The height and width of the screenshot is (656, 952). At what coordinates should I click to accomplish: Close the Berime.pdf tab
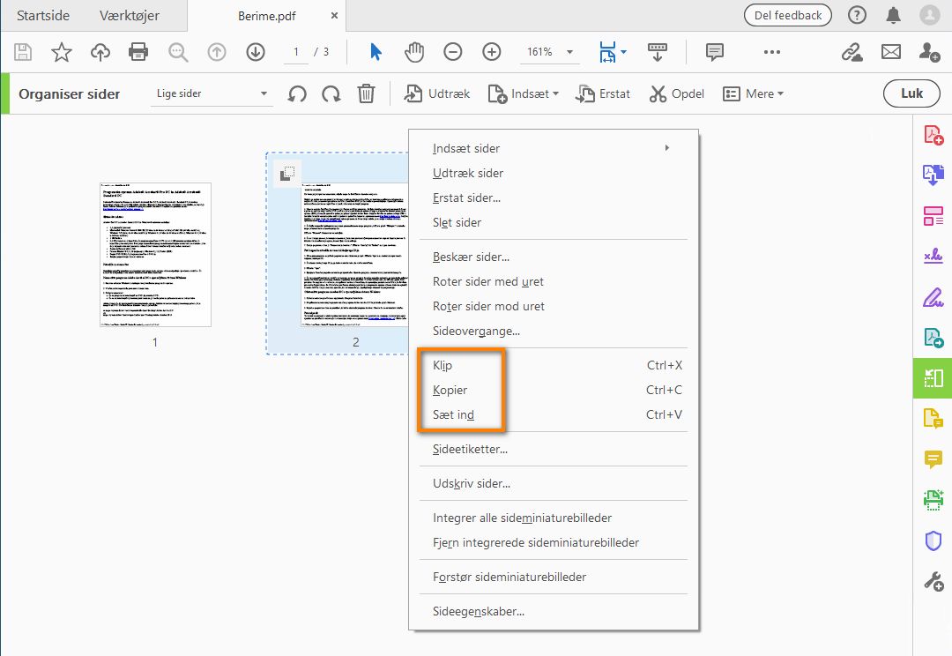(334, 16)
